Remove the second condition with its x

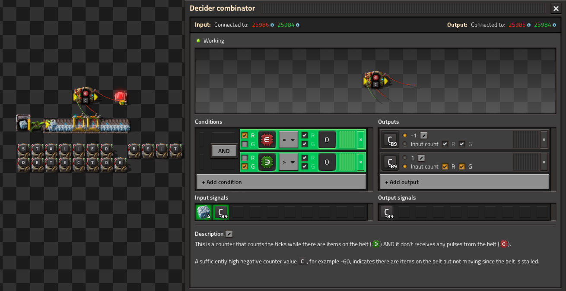coord(361,162)
